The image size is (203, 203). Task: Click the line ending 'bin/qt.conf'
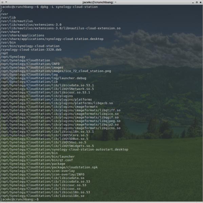[x=37, y=160]
